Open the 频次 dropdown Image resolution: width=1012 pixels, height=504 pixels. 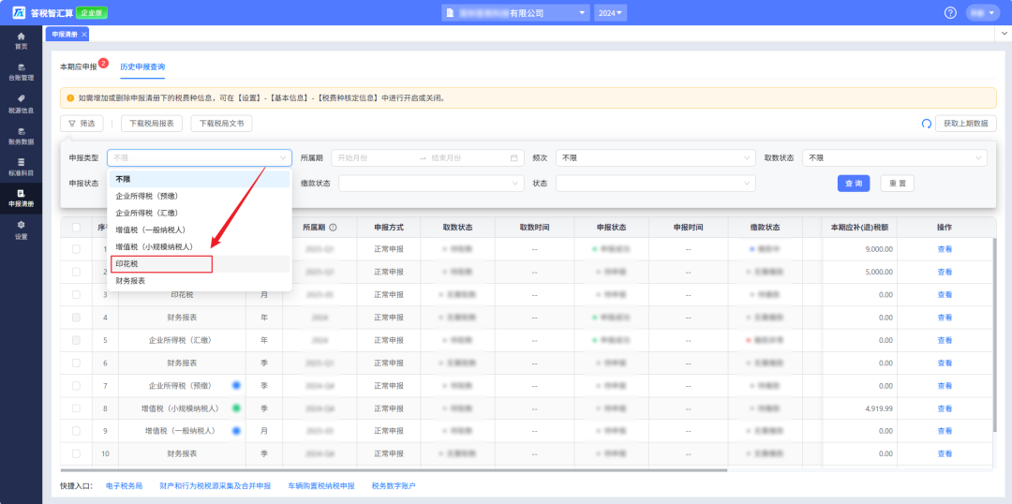tap(655, 157)
